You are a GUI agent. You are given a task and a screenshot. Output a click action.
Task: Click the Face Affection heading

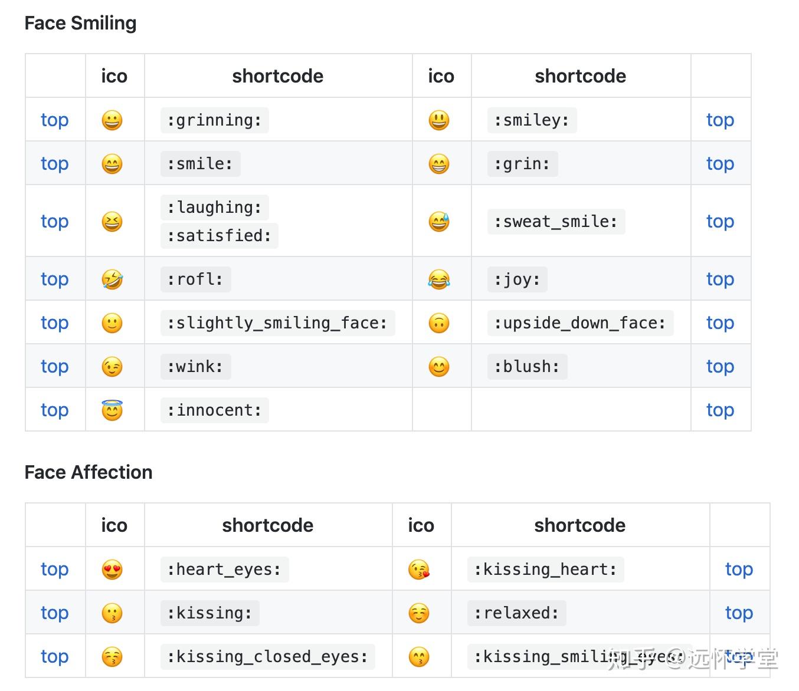coord(89,472)
